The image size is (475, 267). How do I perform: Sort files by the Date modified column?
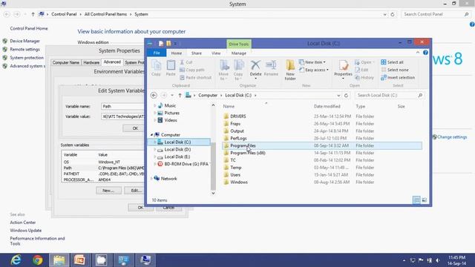click(x=327, y=106)
